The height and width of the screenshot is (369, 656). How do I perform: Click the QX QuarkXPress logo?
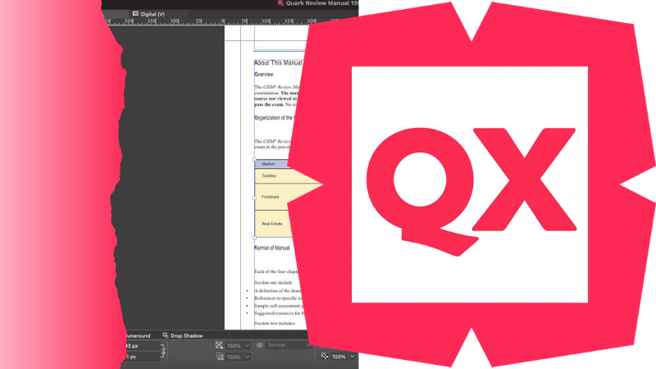tap(471, 184)
